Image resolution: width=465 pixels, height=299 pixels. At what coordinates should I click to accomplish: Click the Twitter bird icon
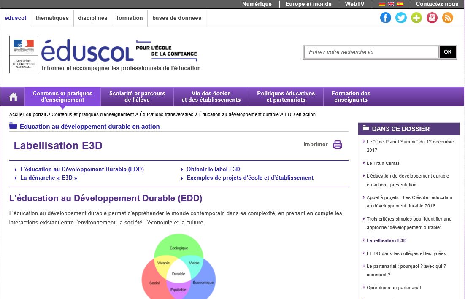(x=401, y=18)
